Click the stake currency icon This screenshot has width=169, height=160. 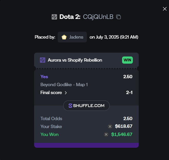coord(110,127)
